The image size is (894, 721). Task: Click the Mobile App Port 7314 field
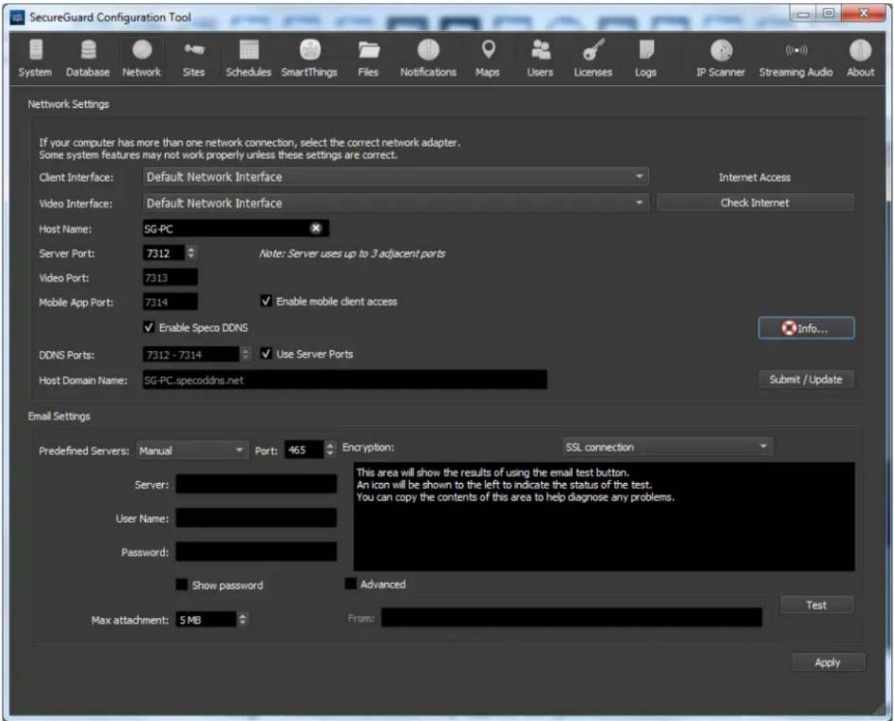(x=170, y=302)
